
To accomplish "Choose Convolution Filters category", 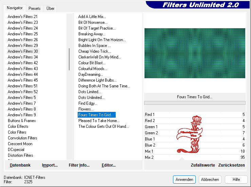I will point(22,138).
